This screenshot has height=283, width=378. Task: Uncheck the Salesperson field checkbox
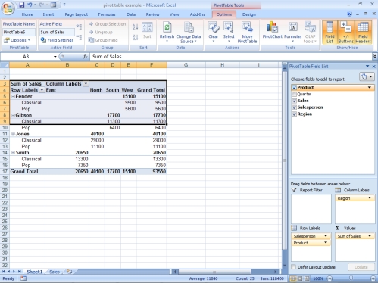coord(294,107)
